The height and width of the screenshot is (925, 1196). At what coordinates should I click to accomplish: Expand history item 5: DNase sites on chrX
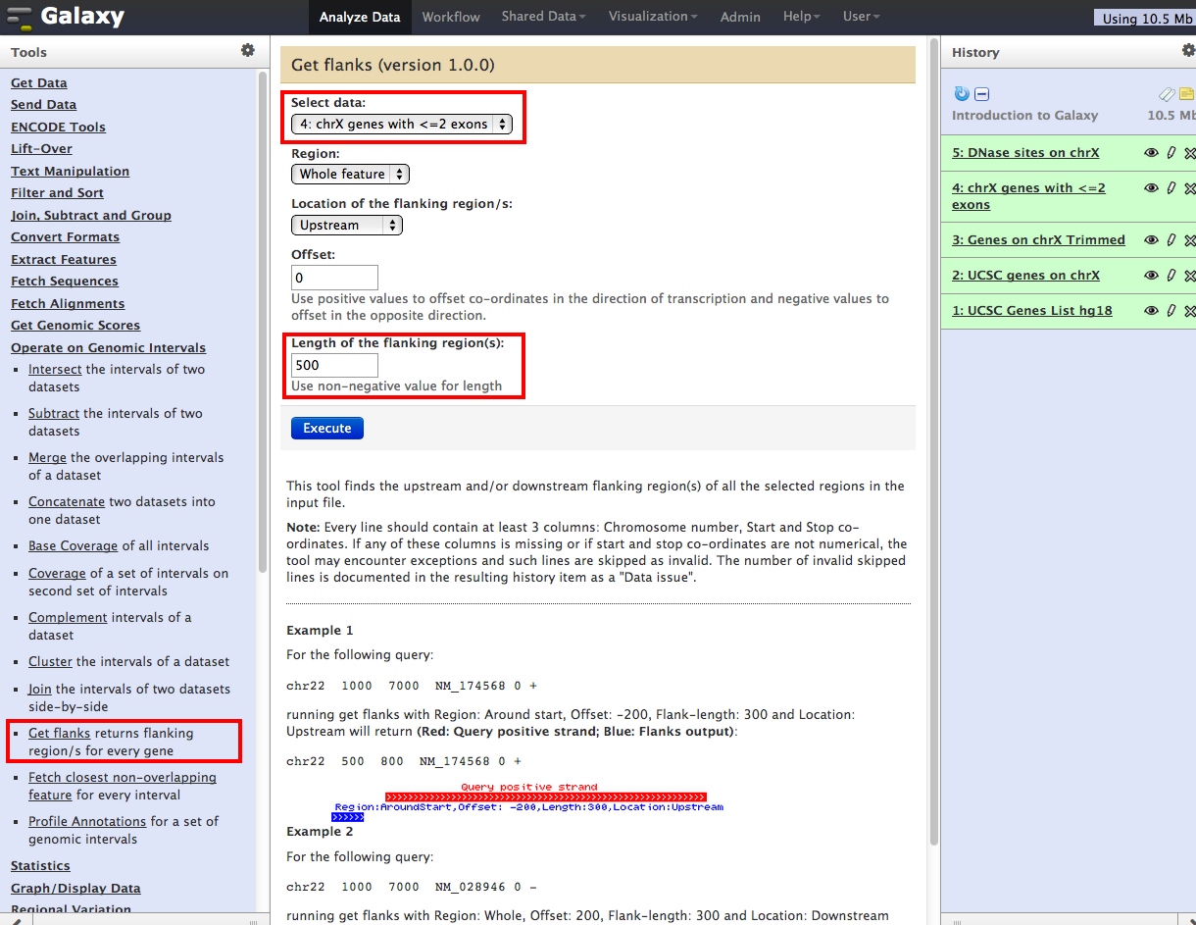1025,153
